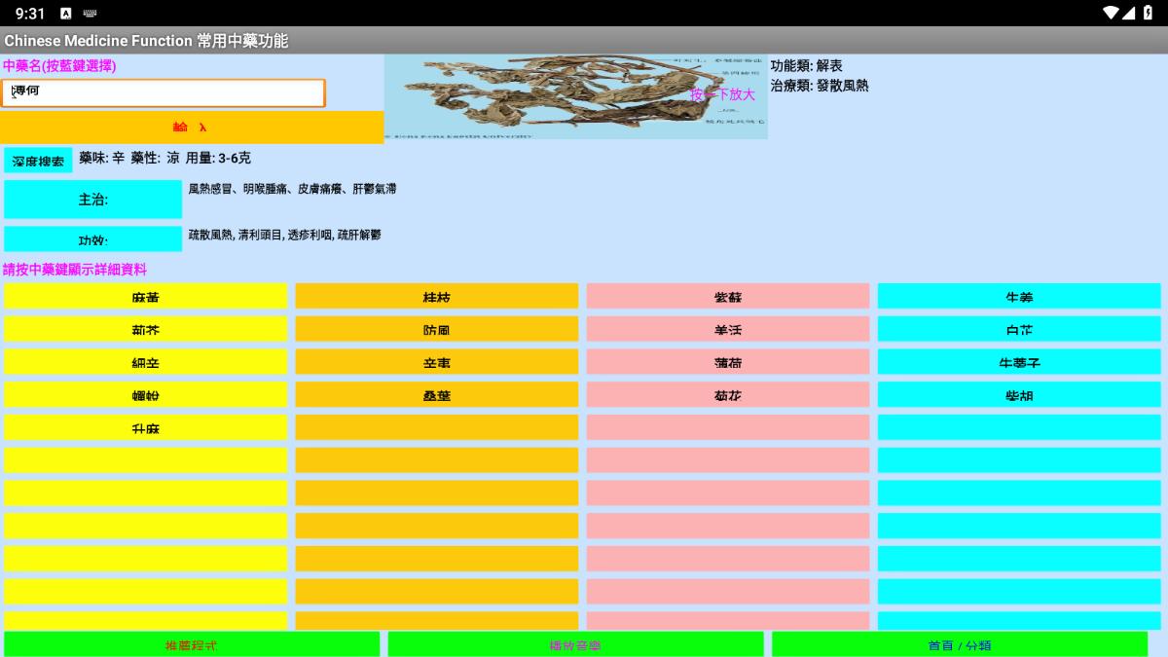The image size is (1168, 657).
Task: Click the 疏散風熱 efficacy text
Action: click(284, 235)
